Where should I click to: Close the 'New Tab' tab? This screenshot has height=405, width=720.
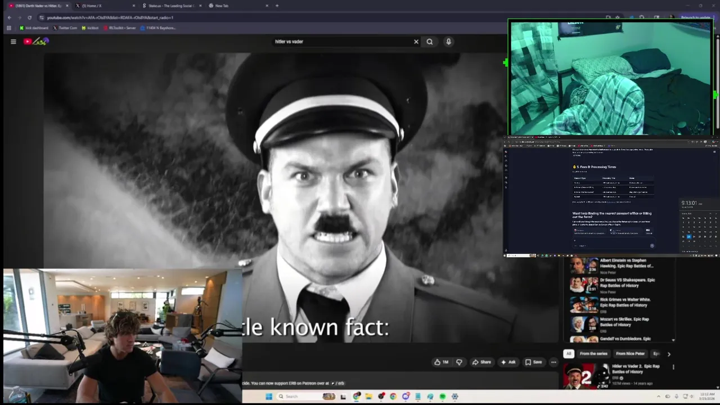(267, 6)
